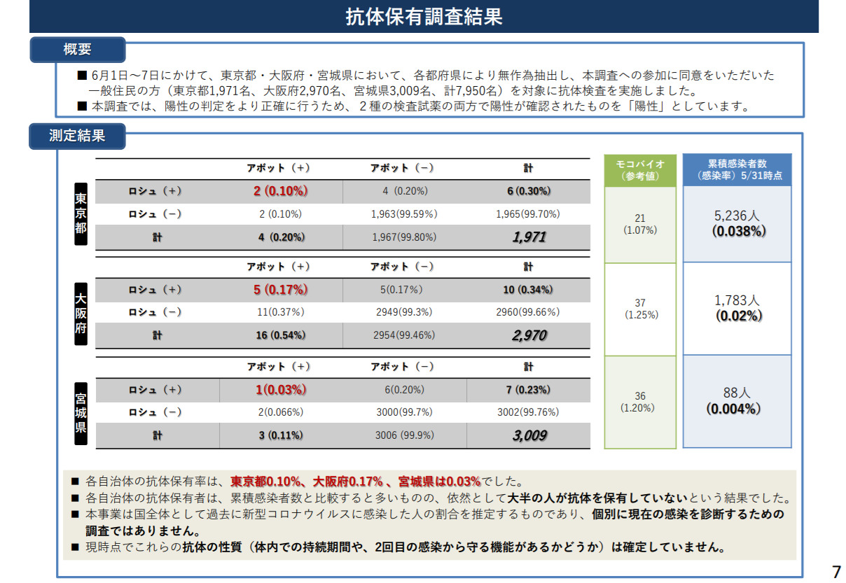Select the Osaka total 2,970 cell
846x583 pixels.
[x=528, y=336]
